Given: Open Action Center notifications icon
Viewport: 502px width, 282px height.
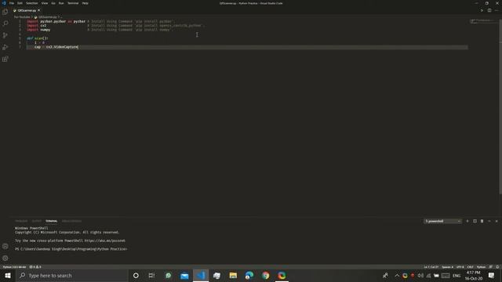Looking at the screenshot, I should tap(492, 275).
